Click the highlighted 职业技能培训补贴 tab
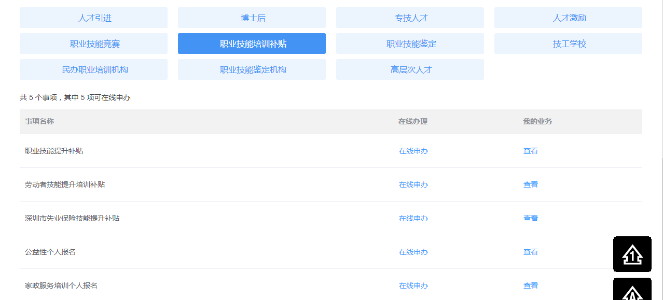 click(252, 44)
